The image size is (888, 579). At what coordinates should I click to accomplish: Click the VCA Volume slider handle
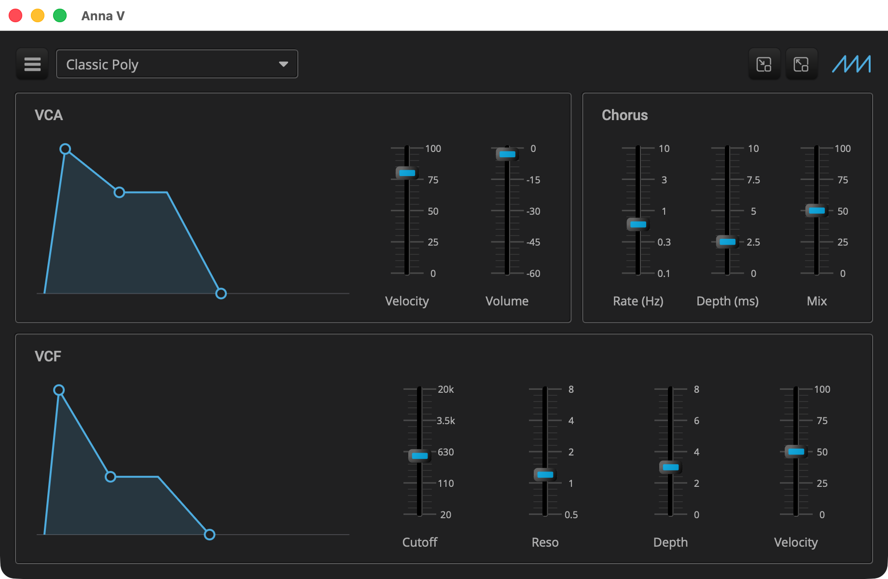(x=507, y=154)
